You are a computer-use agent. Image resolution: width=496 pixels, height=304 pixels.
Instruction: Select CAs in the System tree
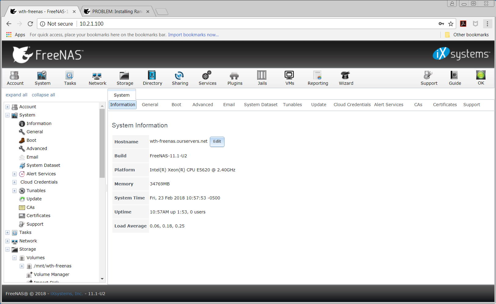pyautogui.click(x=30, y=207)
